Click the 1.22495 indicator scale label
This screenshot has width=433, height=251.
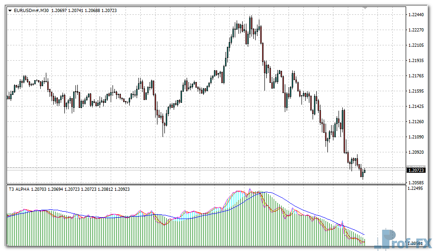(x=416, y=188)
